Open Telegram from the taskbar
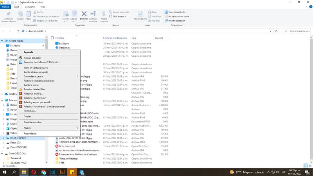 [82, 172]
